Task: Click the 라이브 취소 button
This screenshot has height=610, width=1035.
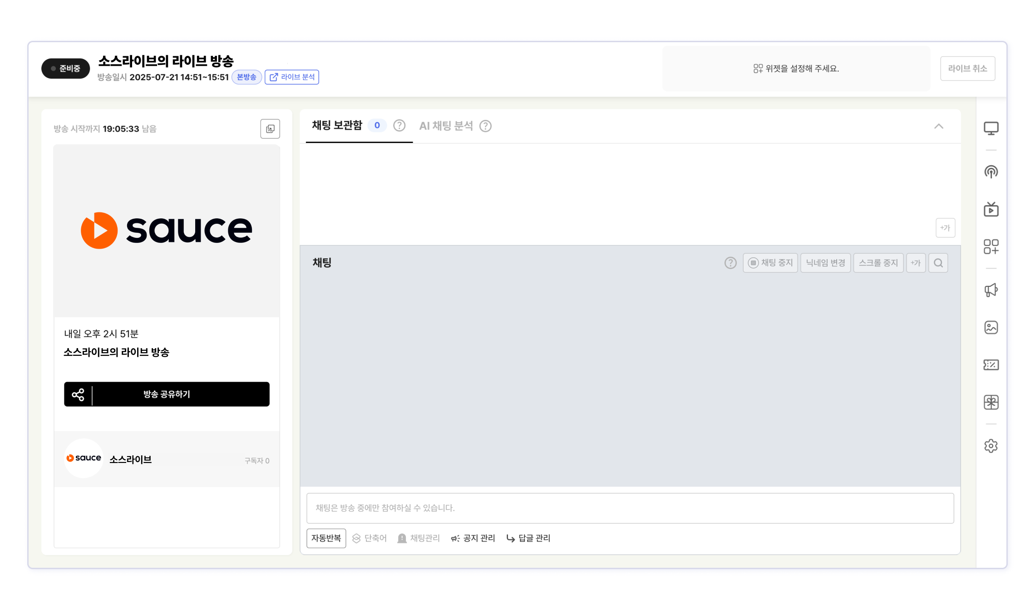Action: (968, 69)
